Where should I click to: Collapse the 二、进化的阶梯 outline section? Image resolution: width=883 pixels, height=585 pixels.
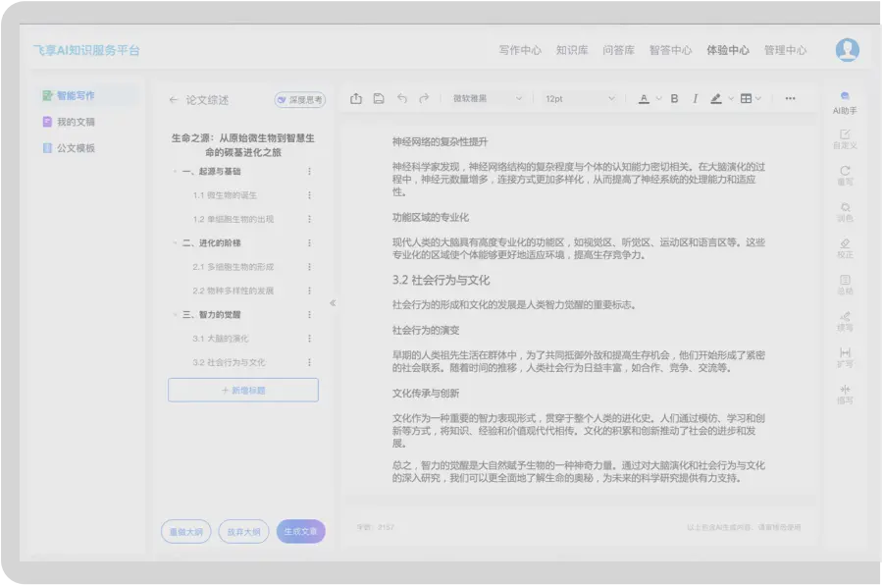pyautogui.click(x=176, y=242)
